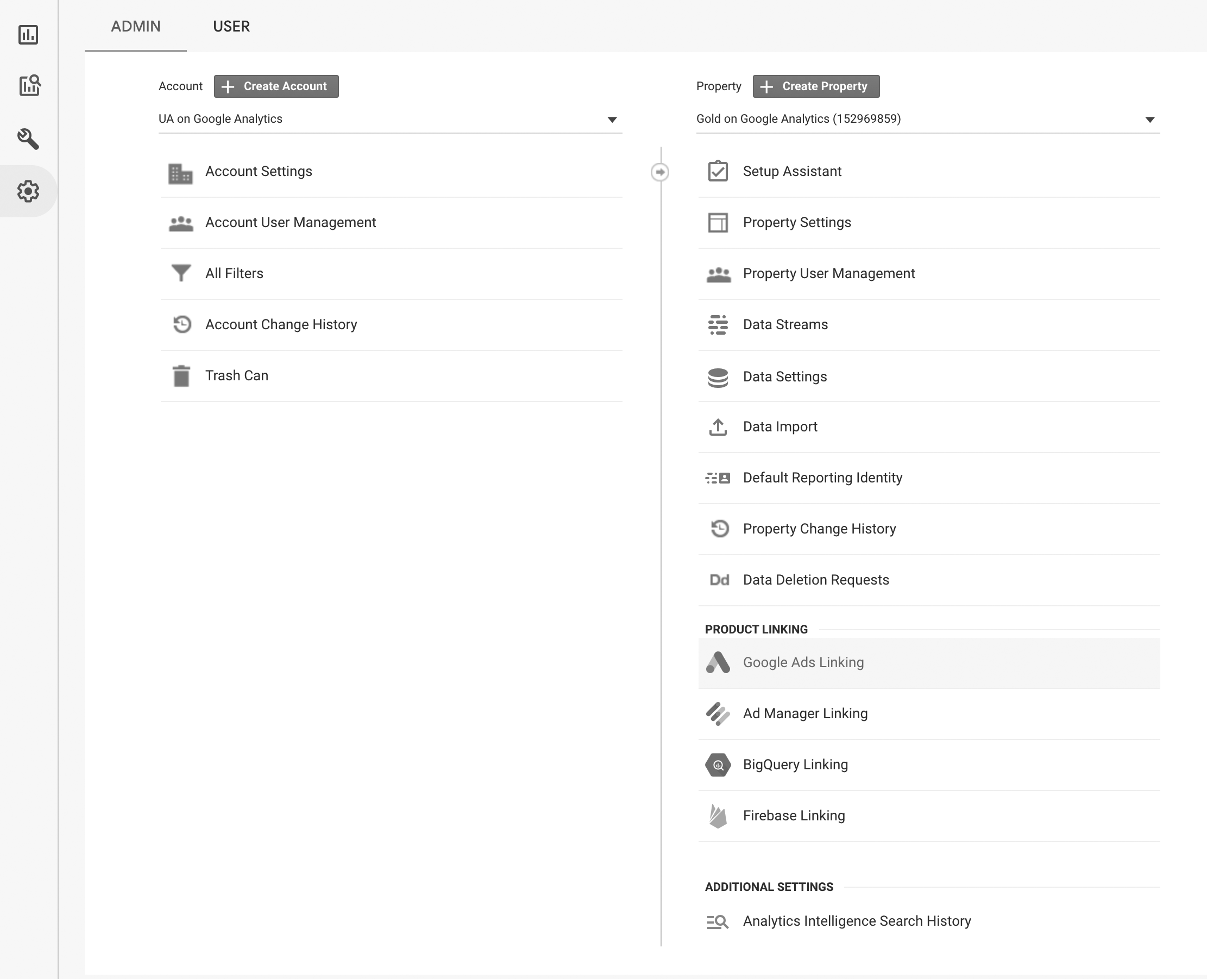1207x979 pixels.
Task: Click the Data Streams icon
Action: click(x=718, y=325)
